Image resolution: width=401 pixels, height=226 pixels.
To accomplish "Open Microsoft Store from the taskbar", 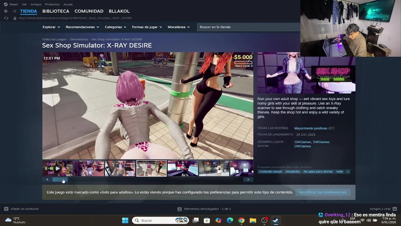I will [207, 220].
